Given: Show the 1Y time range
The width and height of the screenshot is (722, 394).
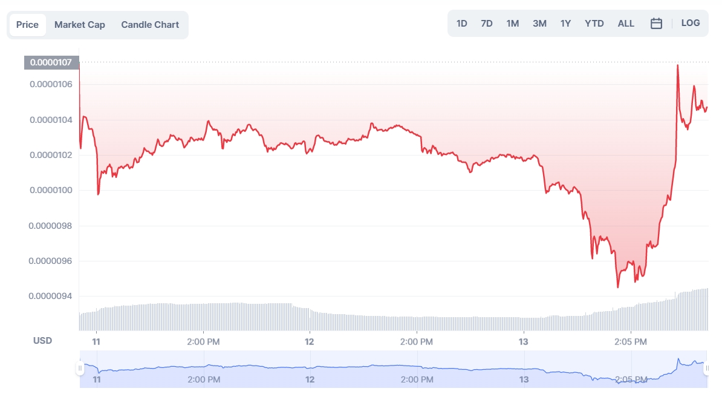Looking at the screenshot, I should (565, 24).
